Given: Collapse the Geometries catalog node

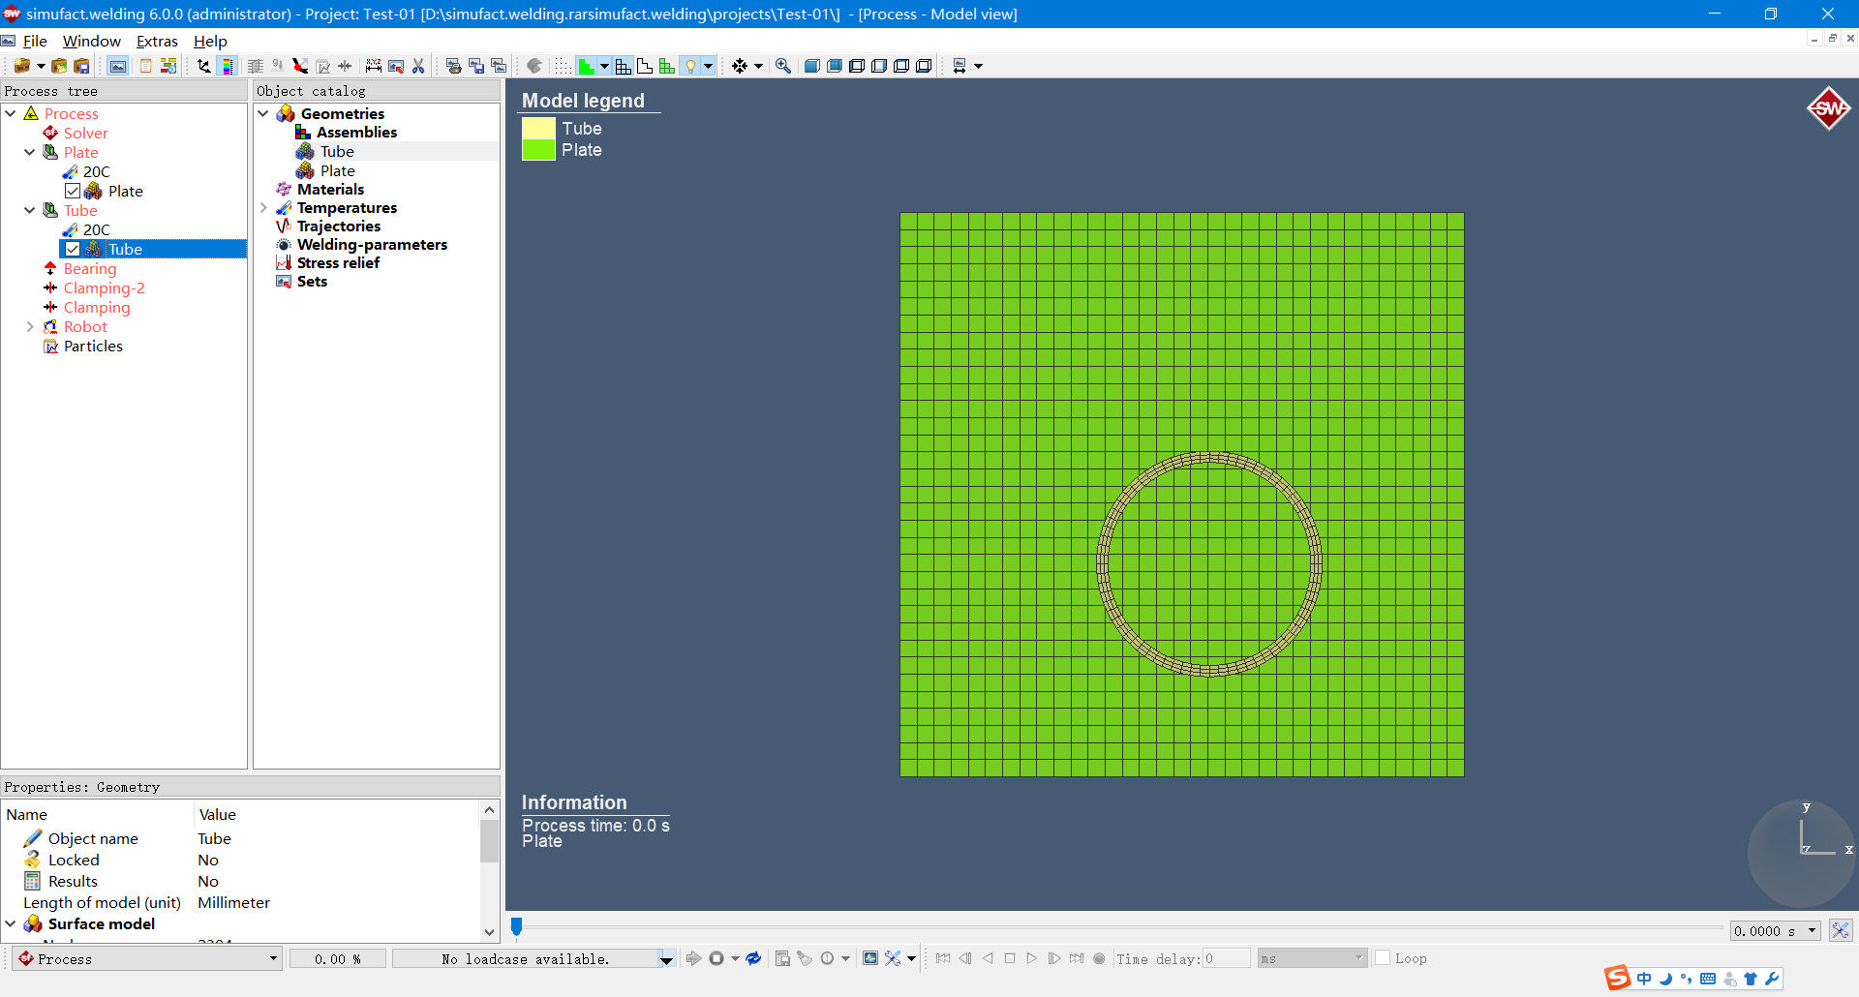Looking at the screenshot, I should [x=263, y=113].
